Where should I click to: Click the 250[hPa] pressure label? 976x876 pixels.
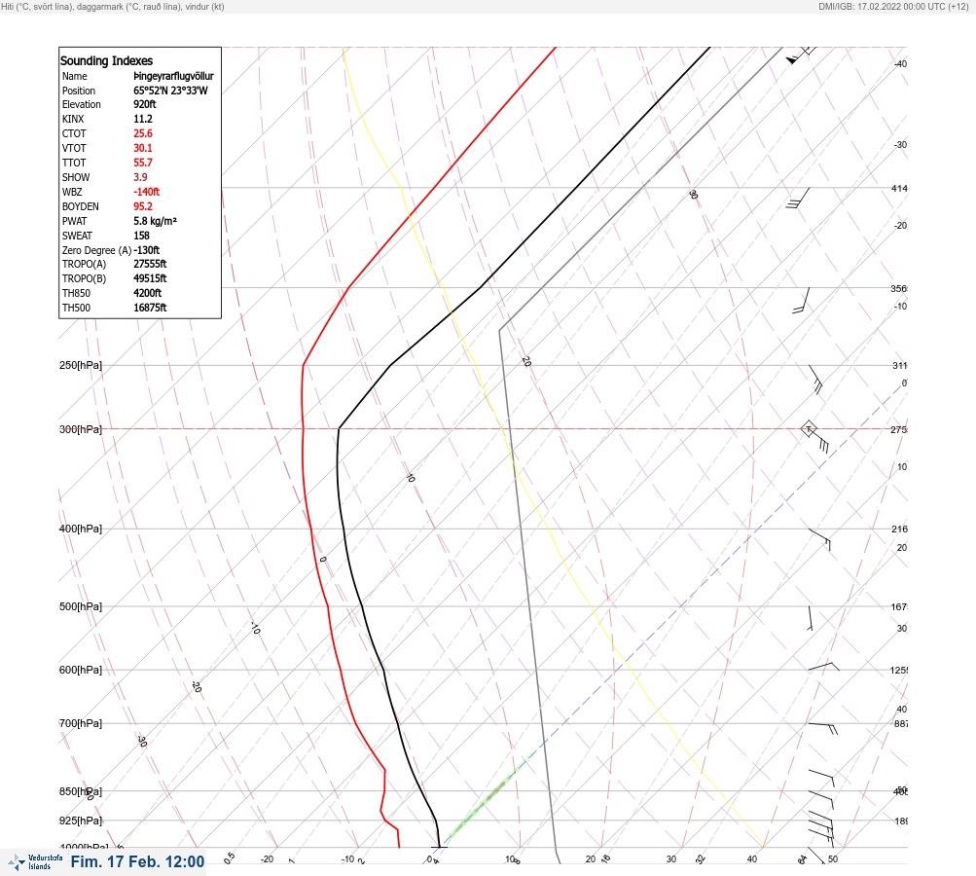pos(81,365)
